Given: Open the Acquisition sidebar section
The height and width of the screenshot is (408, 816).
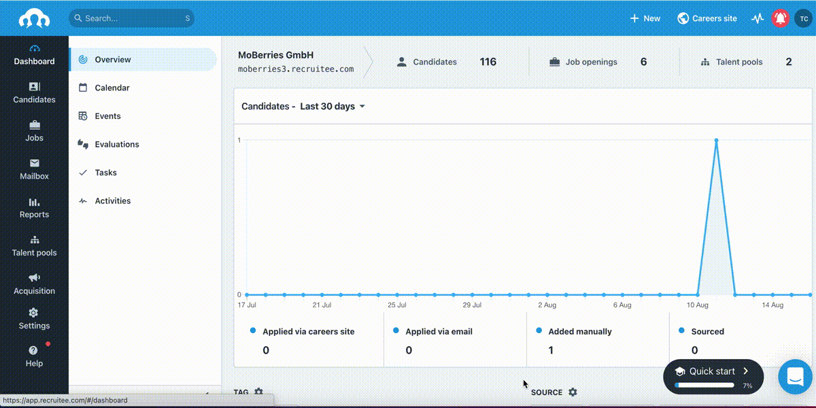Looking at the screenshot, I should tap(34, 284).
